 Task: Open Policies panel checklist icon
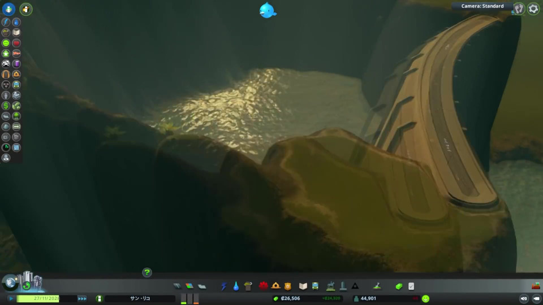411,286
